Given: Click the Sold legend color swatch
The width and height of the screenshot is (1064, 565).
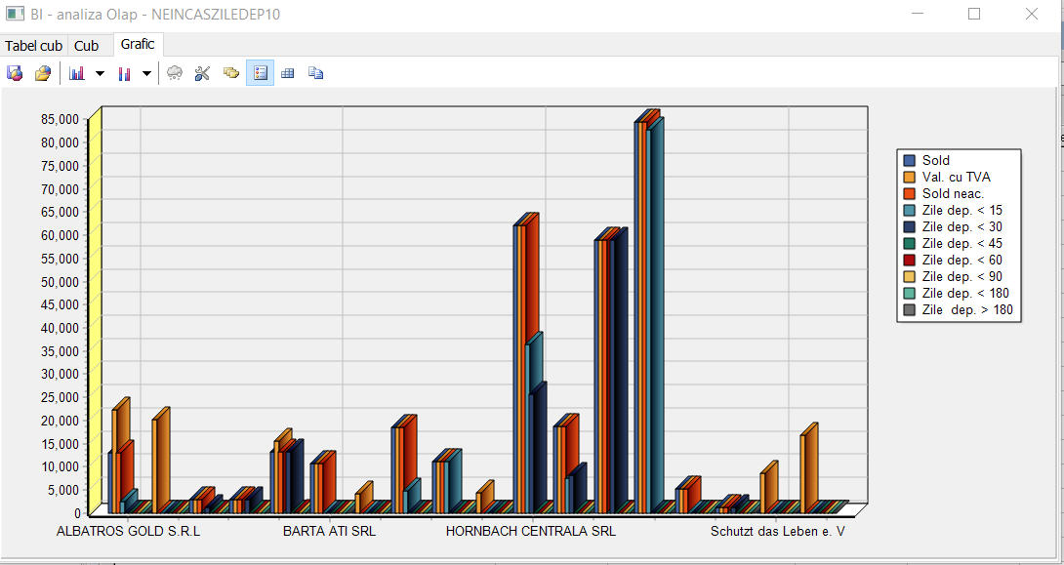Looking at the screenshot, I should click(x=910, y=161).
